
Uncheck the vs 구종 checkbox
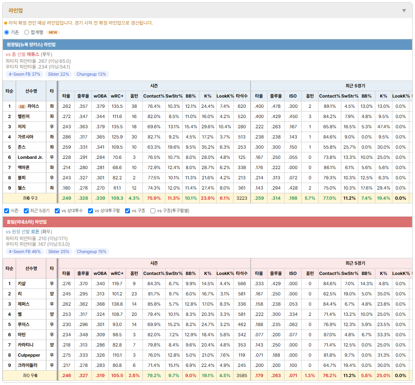128,211
